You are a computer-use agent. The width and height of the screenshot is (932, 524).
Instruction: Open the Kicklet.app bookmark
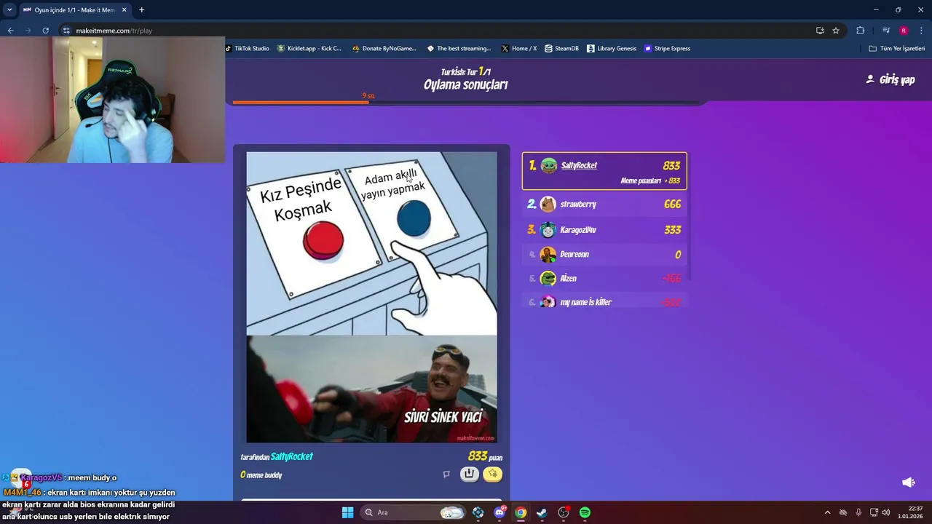309,49
